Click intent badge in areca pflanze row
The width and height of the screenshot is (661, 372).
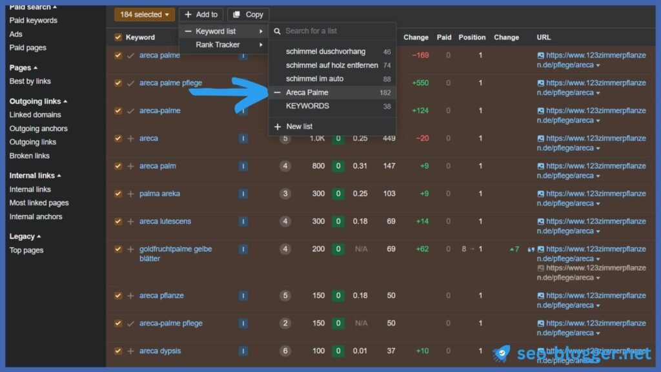click(x=243, y=296)
